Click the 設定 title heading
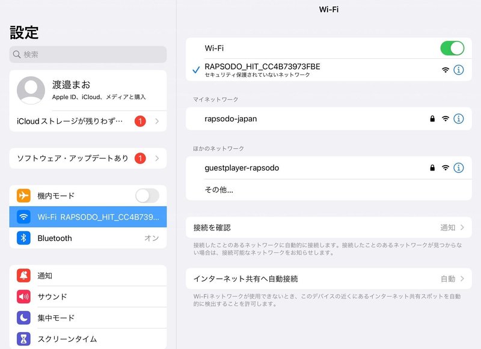This screenshot has height=349, width=481. click(24, 32)
